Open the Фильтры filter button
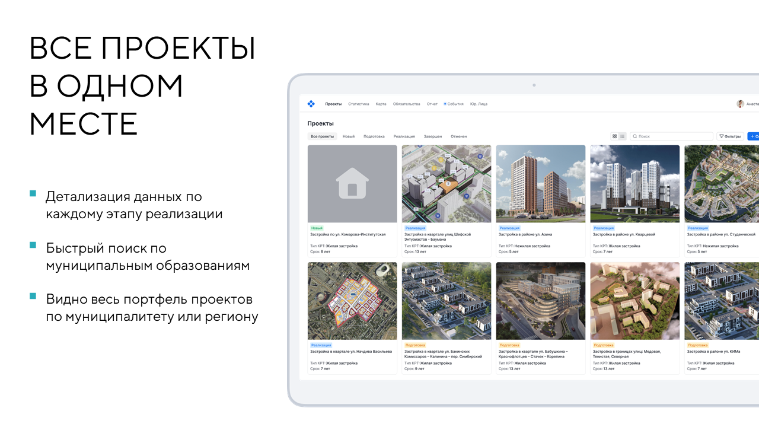This screenshot has height=427, width=759. pyautogui.click(x=730, y=136)
